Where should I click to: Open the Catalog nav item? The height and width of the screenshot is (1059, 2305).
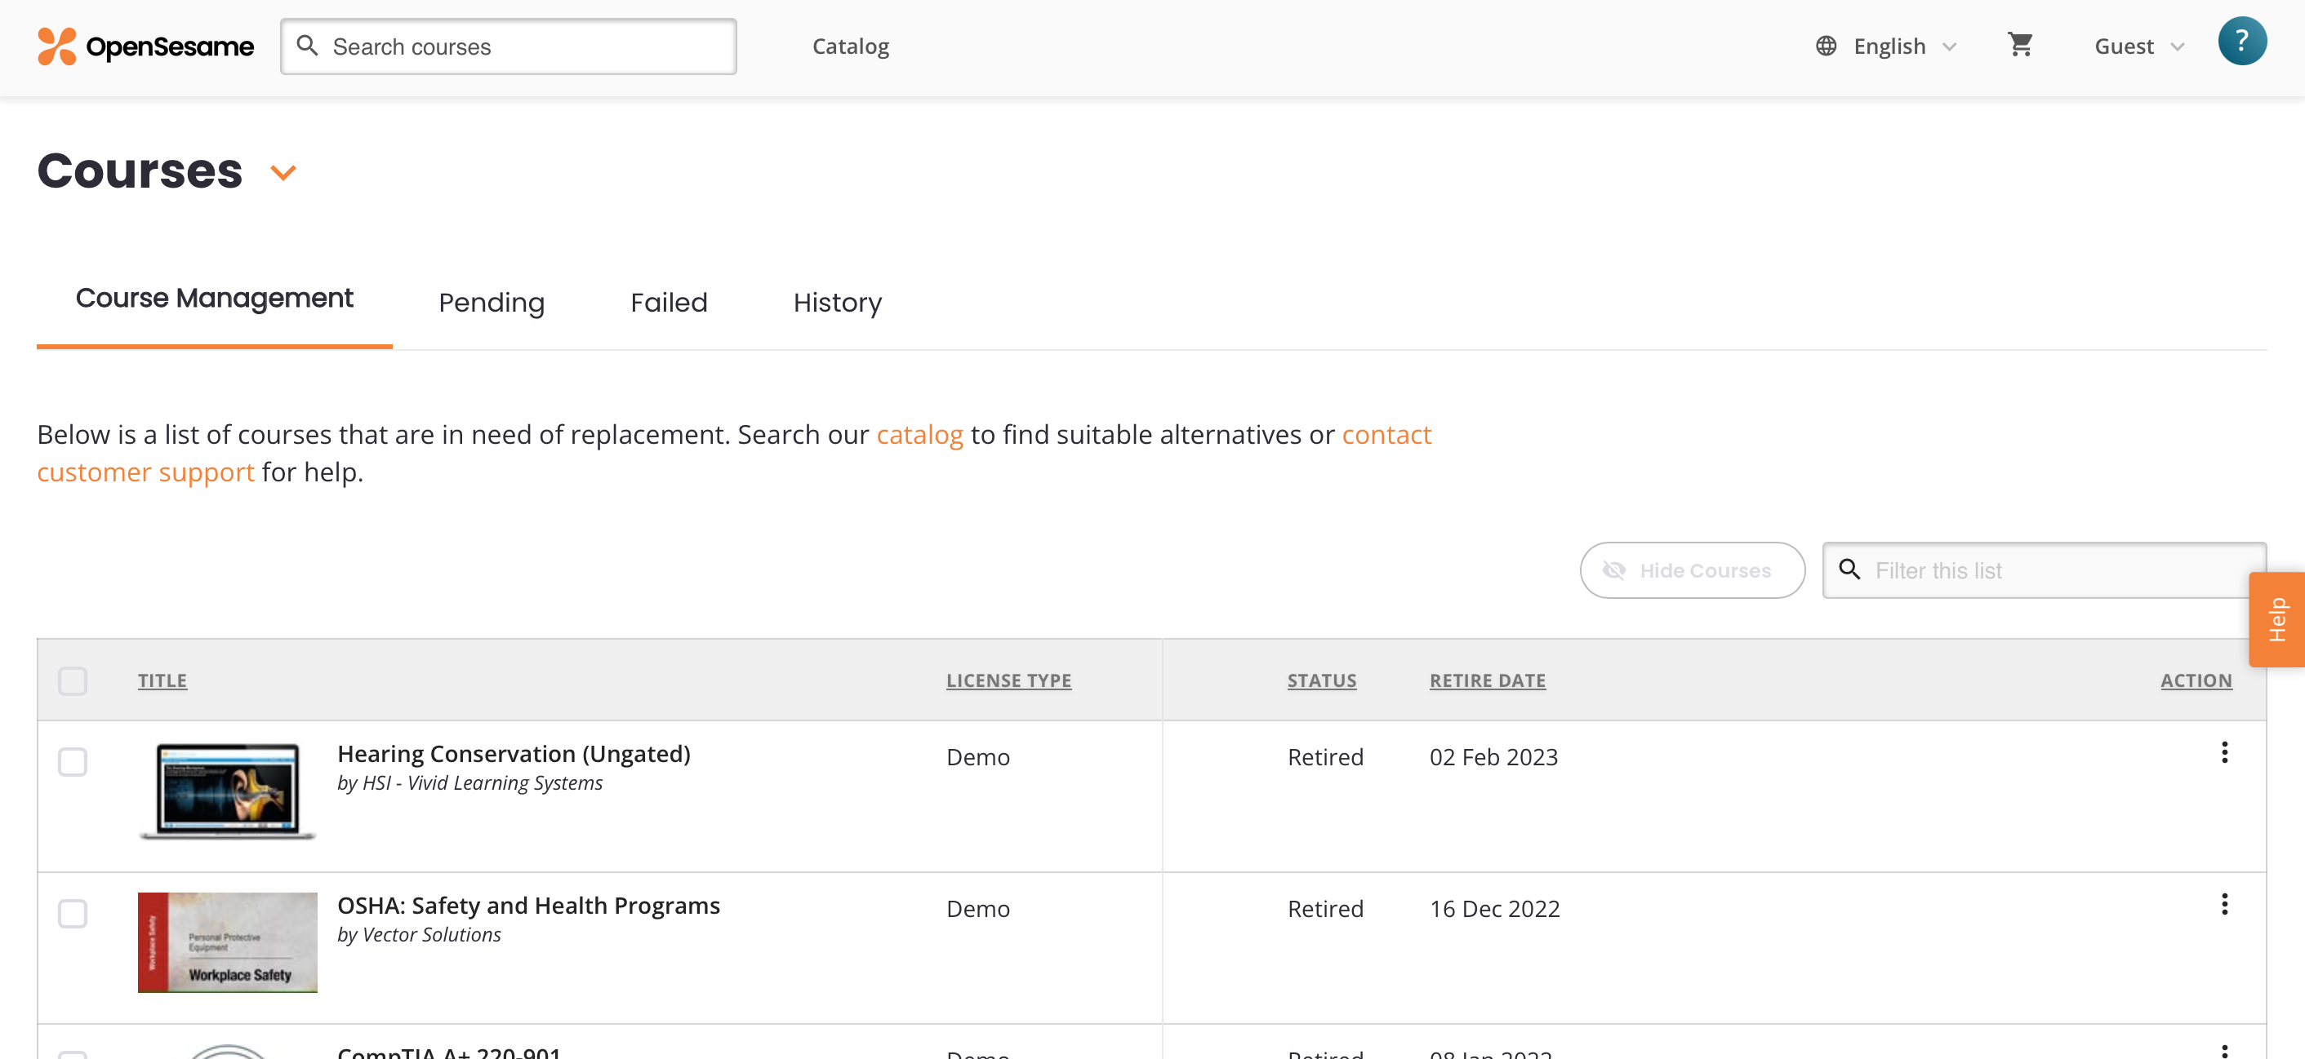click(850, 47)
